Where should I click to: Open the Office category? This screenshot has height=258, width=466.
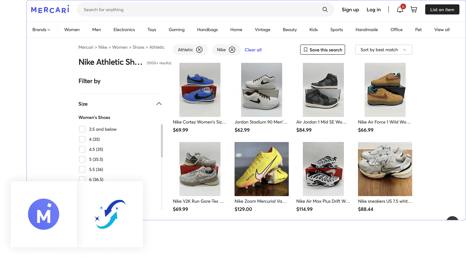[396, 30]
